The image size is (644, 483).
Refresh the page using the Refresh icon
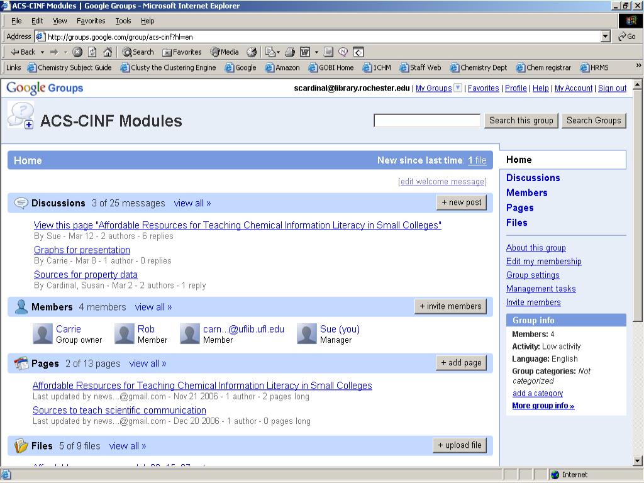(92, 52)
